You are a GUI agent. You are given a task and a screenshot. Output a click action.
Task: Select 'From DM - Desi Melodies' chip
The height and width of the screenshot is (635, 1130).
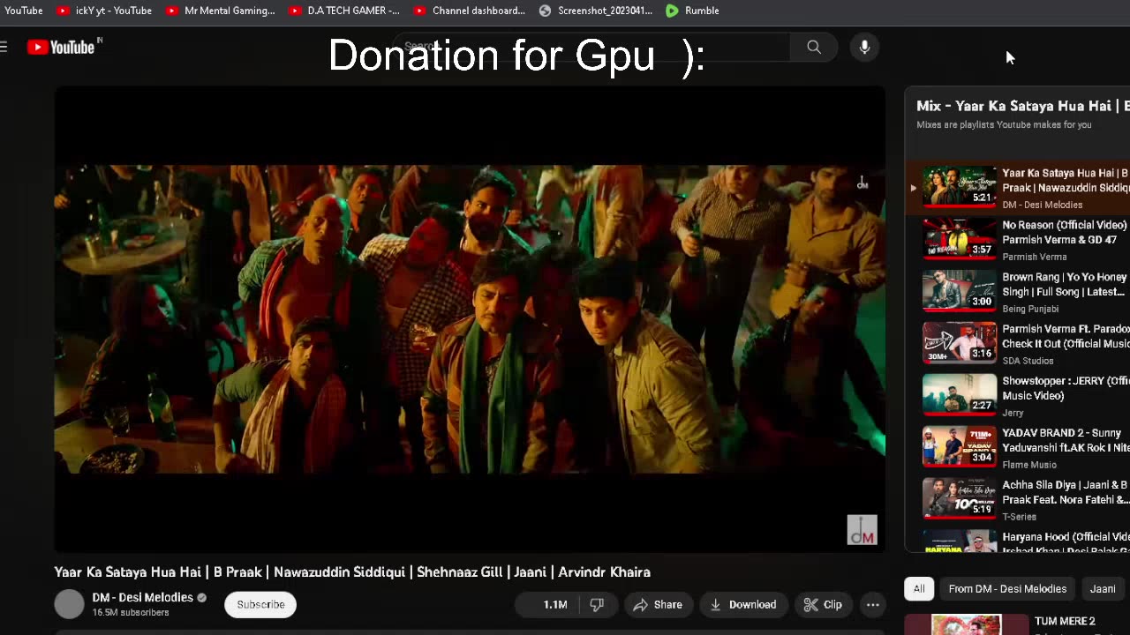pos(1007,588)
